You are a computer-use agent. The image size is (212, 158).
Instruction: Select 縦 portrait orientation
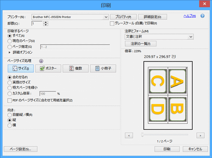(x=9, y=120)
